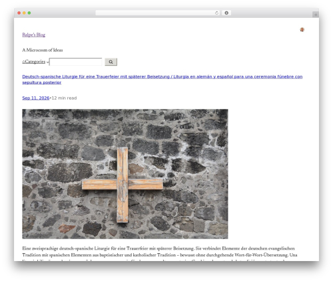Screen dimensions: 333x281
Task: Click the round extension icon beside address bar
Action: [226, 13]
